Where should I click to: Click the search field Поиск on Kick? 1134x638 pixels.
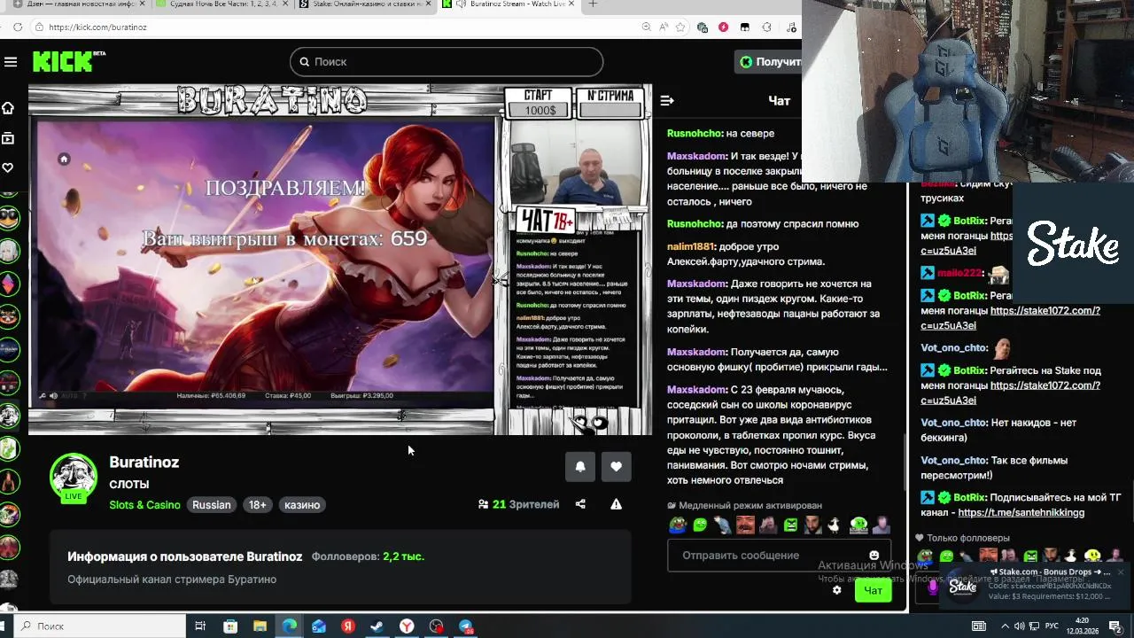coord(447,62)
